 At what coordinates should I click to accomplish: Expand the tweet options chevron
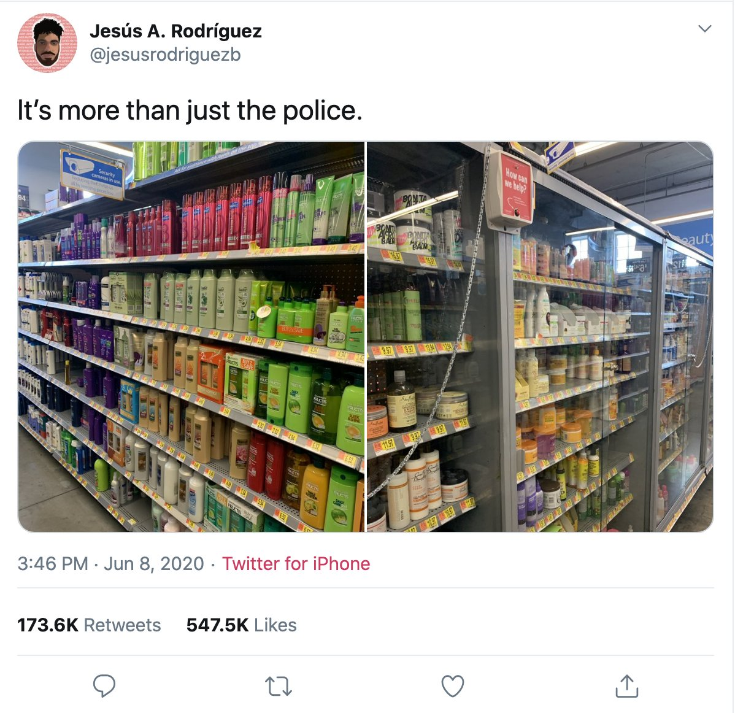[x=704, y=29]
